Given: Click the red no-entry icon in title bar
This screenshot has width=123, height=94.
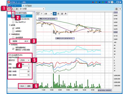Looking at the screenshot, I should (9, 2).
